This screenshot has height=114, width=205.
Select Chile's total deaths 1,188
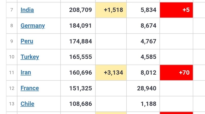[148, 104]
